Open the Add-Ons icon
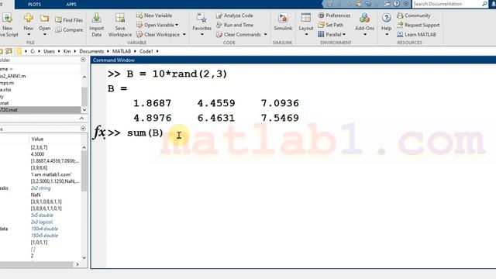 tap(364, 18)
